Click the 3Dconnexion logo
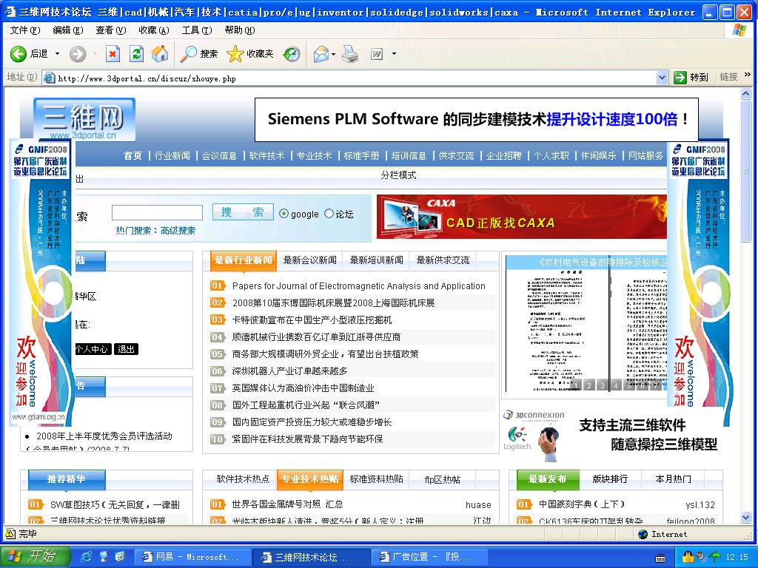The width and height of the screenshot is (758, 568). coord(534,416)
